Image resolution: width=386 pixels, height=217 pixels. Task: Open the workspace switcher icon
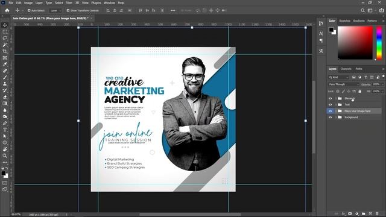(x=370, y=10)
